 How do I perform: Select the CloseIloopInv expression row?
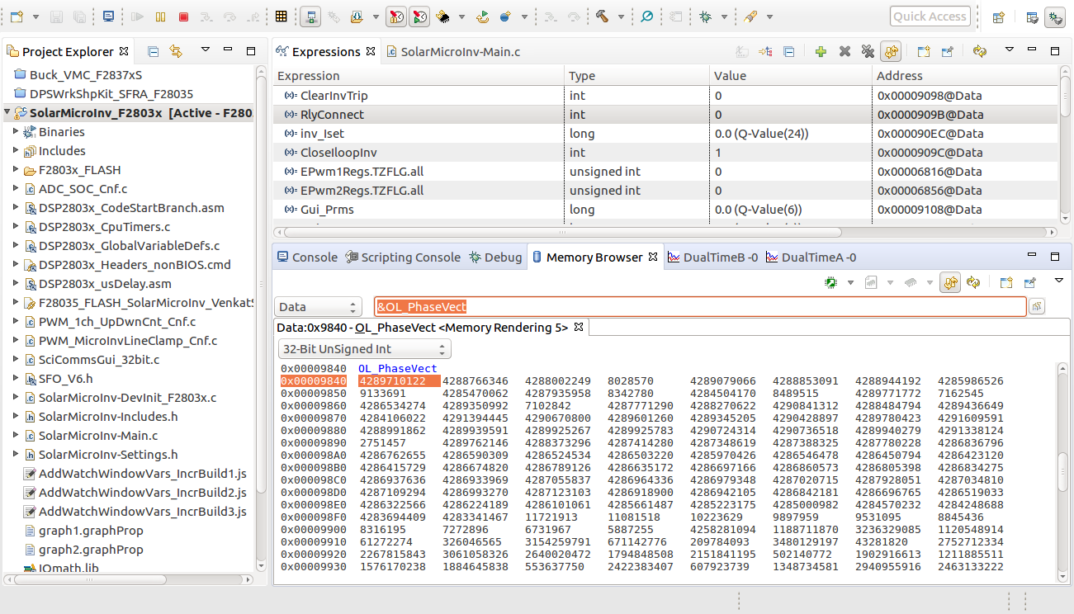point(338,153)
